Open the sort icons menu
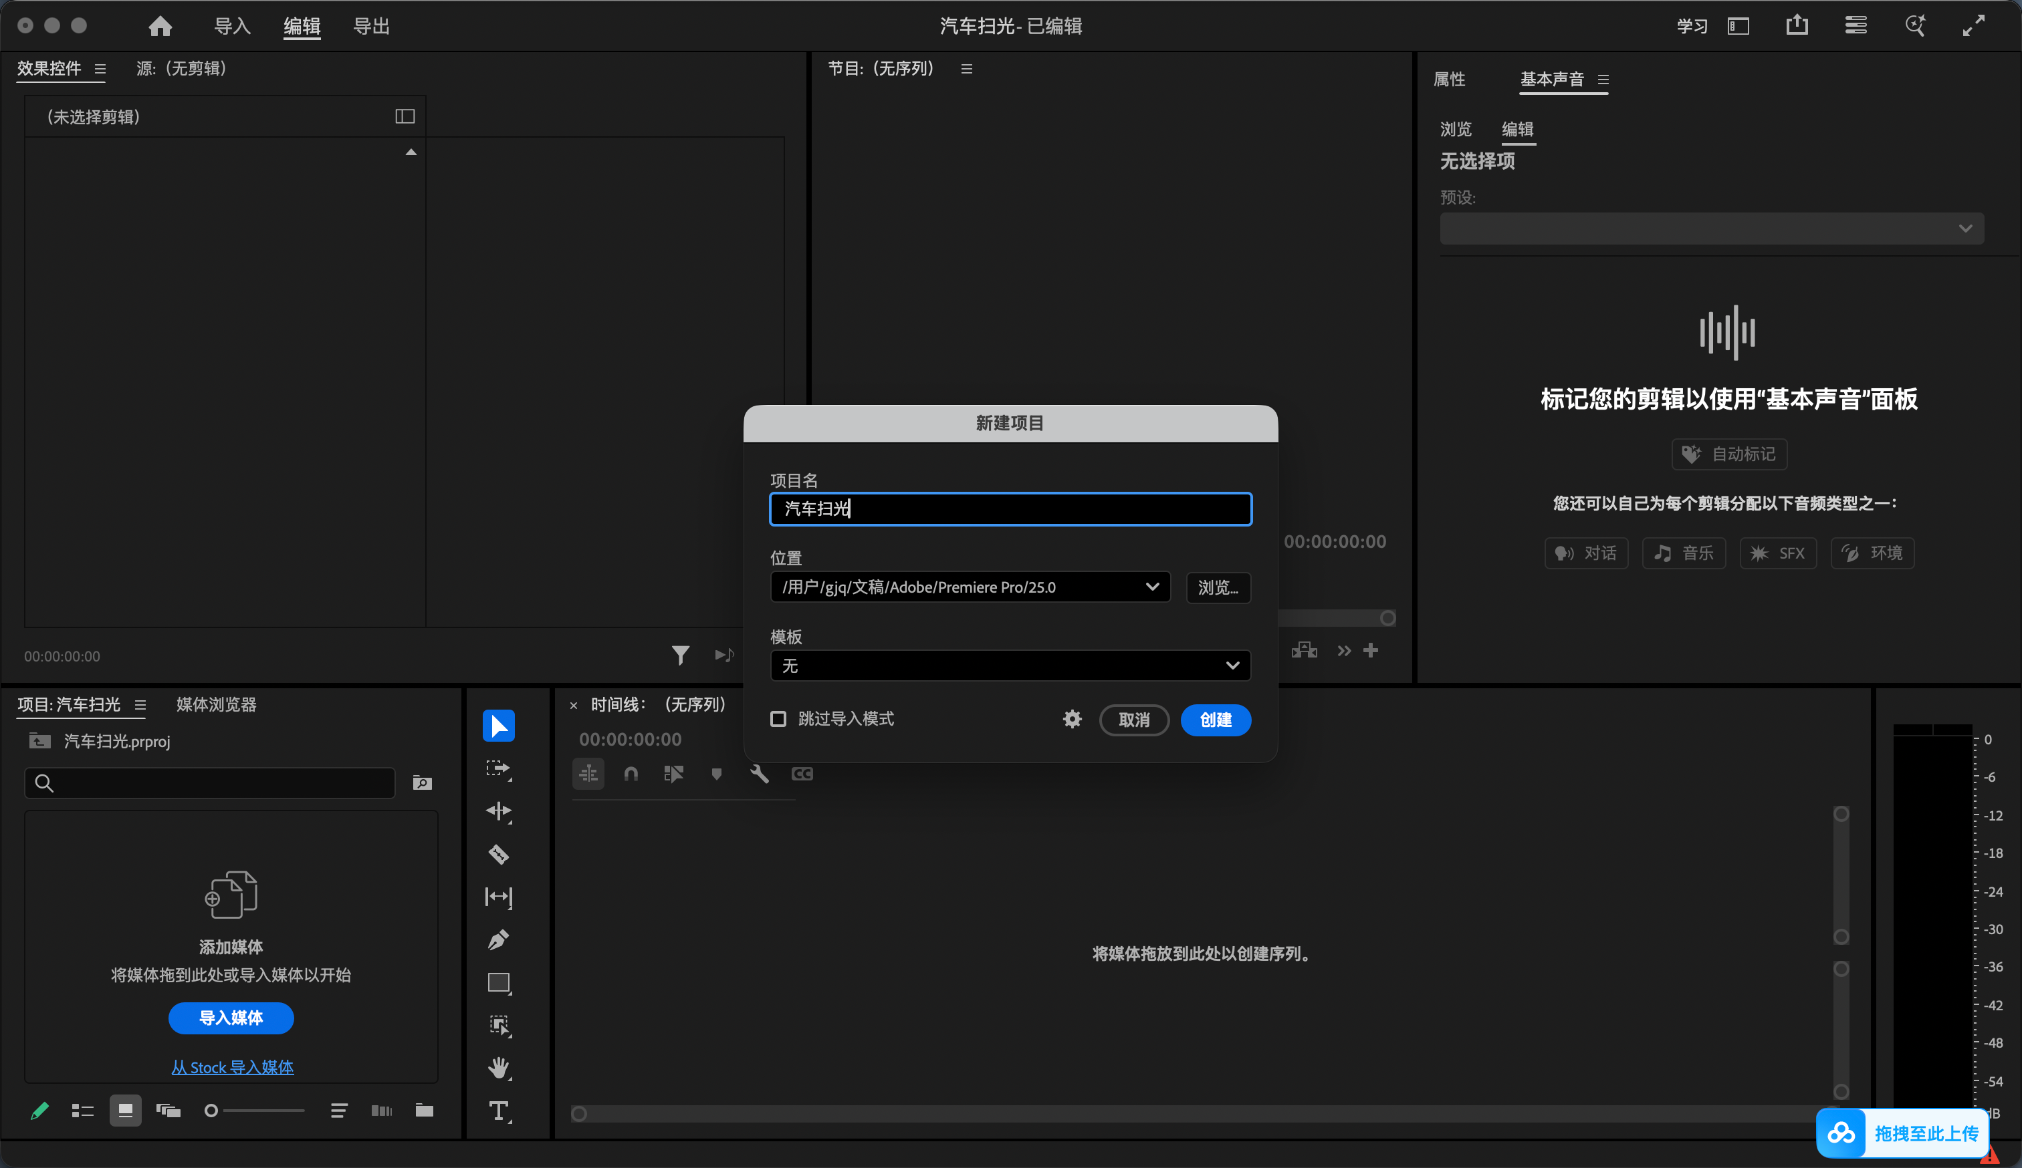The image size is (2022, 1168). 338,1111
